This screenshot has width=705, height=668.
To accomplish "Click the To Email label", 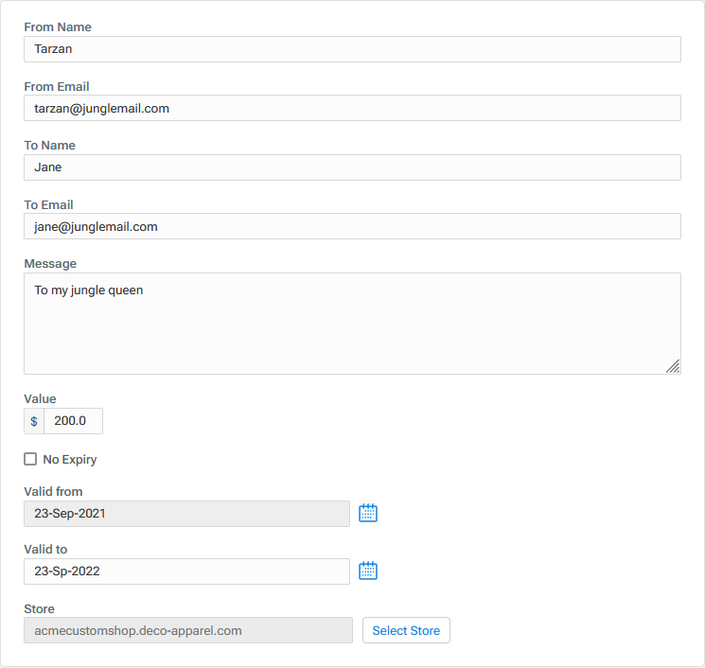I will pos(48,204).
